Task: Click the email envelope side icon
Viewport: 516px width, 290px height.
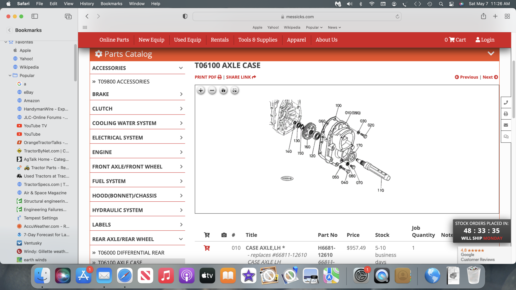Action: [x=506, y=125]
